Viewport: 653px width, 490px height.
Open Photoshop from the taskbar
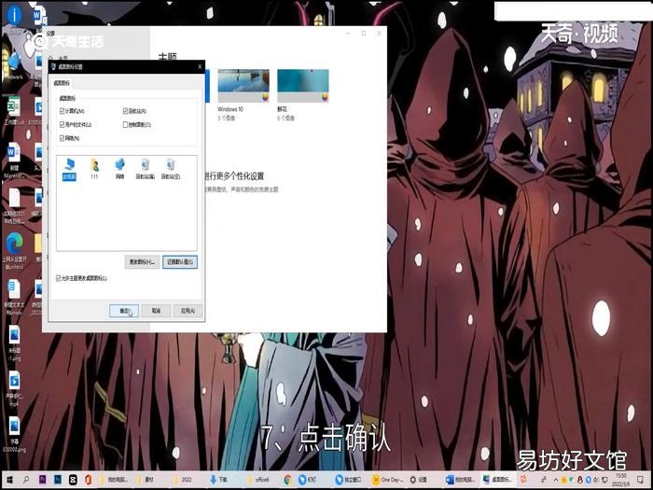click(x=58, y=480)
